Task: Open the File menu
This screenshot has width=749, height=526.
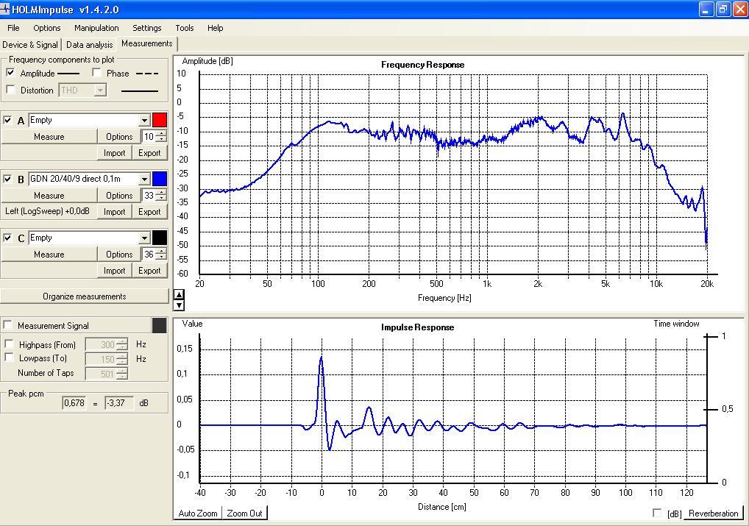Action: pos(13,28)
